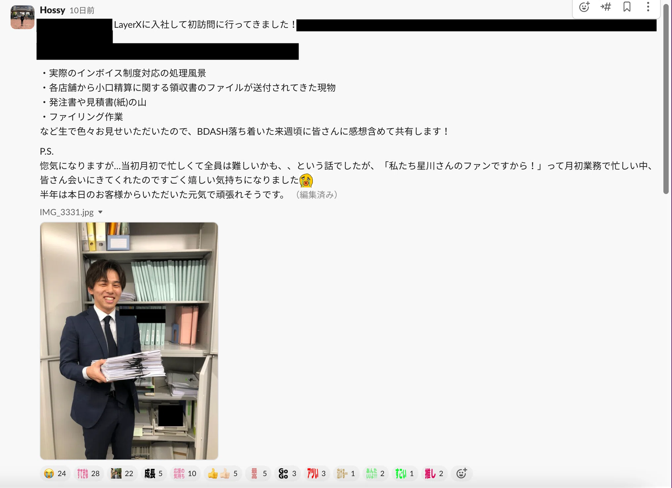This screenshot has width=672, height=488.
Task: Toggle the 最高 reaction with 5
Action: (258, 473)
